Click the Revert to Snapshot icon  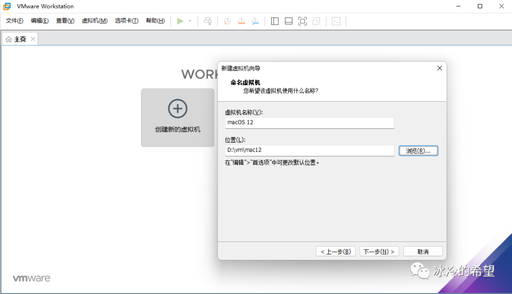[x=241, y=21]
